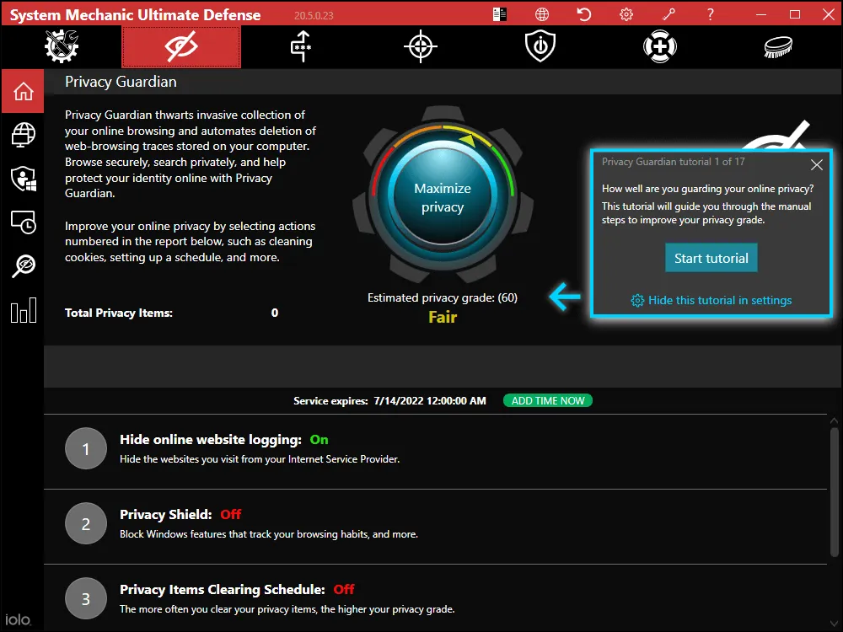The image size is (843, 632).
Task: Click the ADD TIME NOW button
Action: click(548, 401)
